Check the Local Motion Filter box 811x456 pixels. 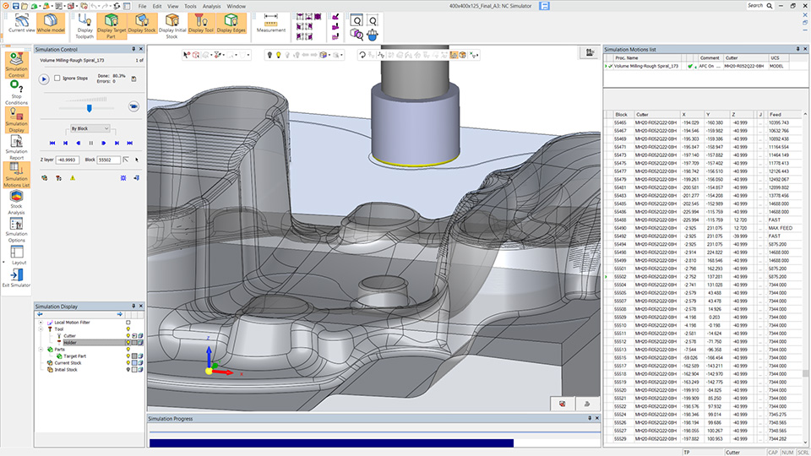tap(128, 322)
